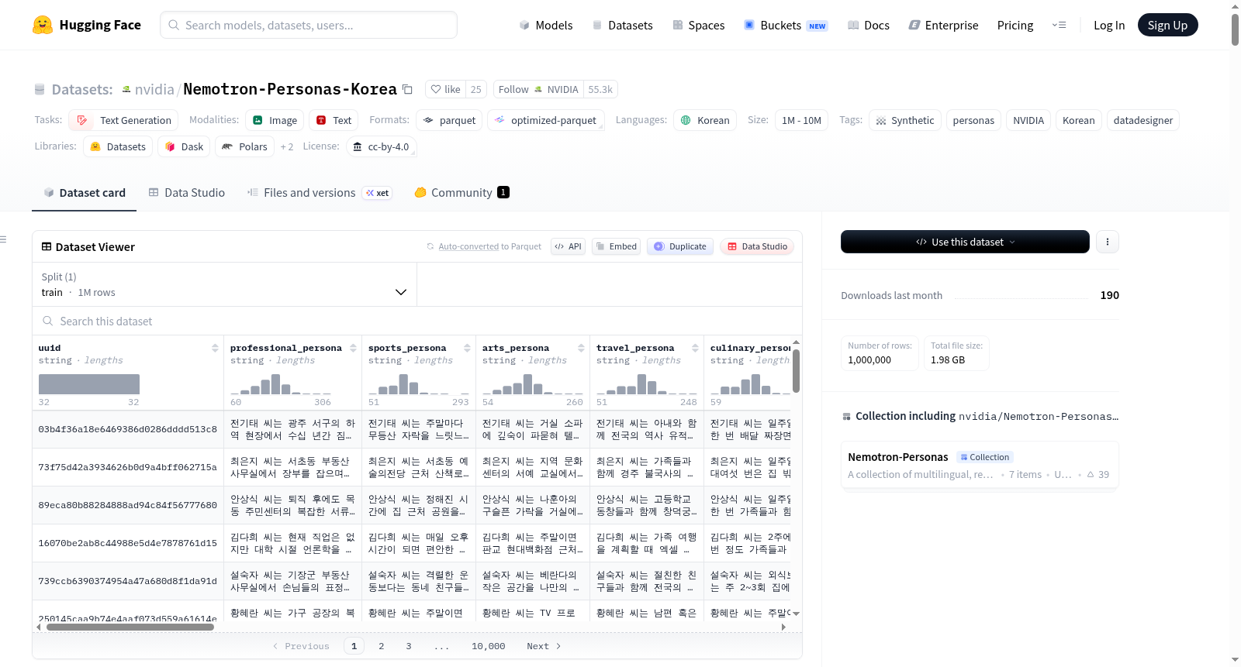Sort the sports_persona column
Image resolution: width=1241 pixels, height=667 pixels.
(x=467, y=348)
